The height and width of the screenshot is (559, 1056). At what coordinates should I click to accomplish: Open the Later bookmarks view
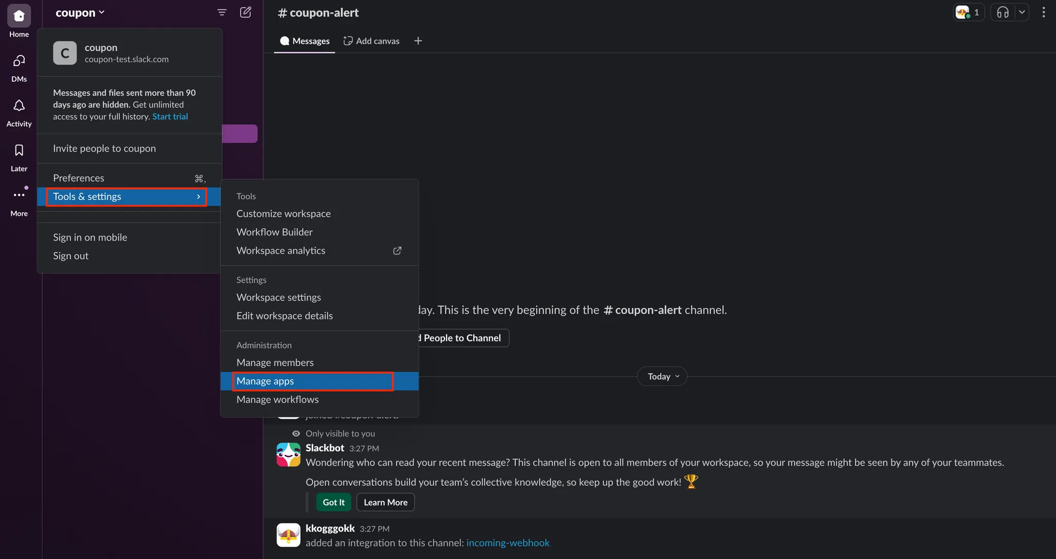[19, 151]
